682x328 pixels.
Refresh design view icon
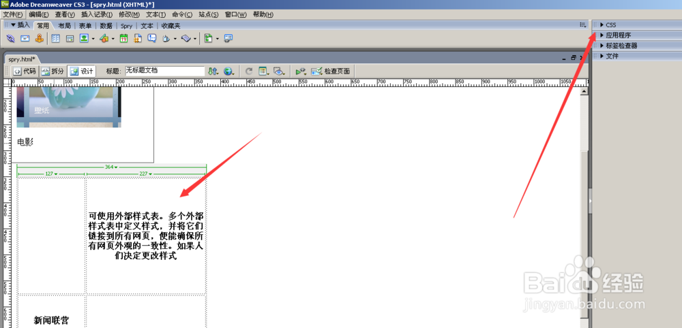(x=249, y=71)
